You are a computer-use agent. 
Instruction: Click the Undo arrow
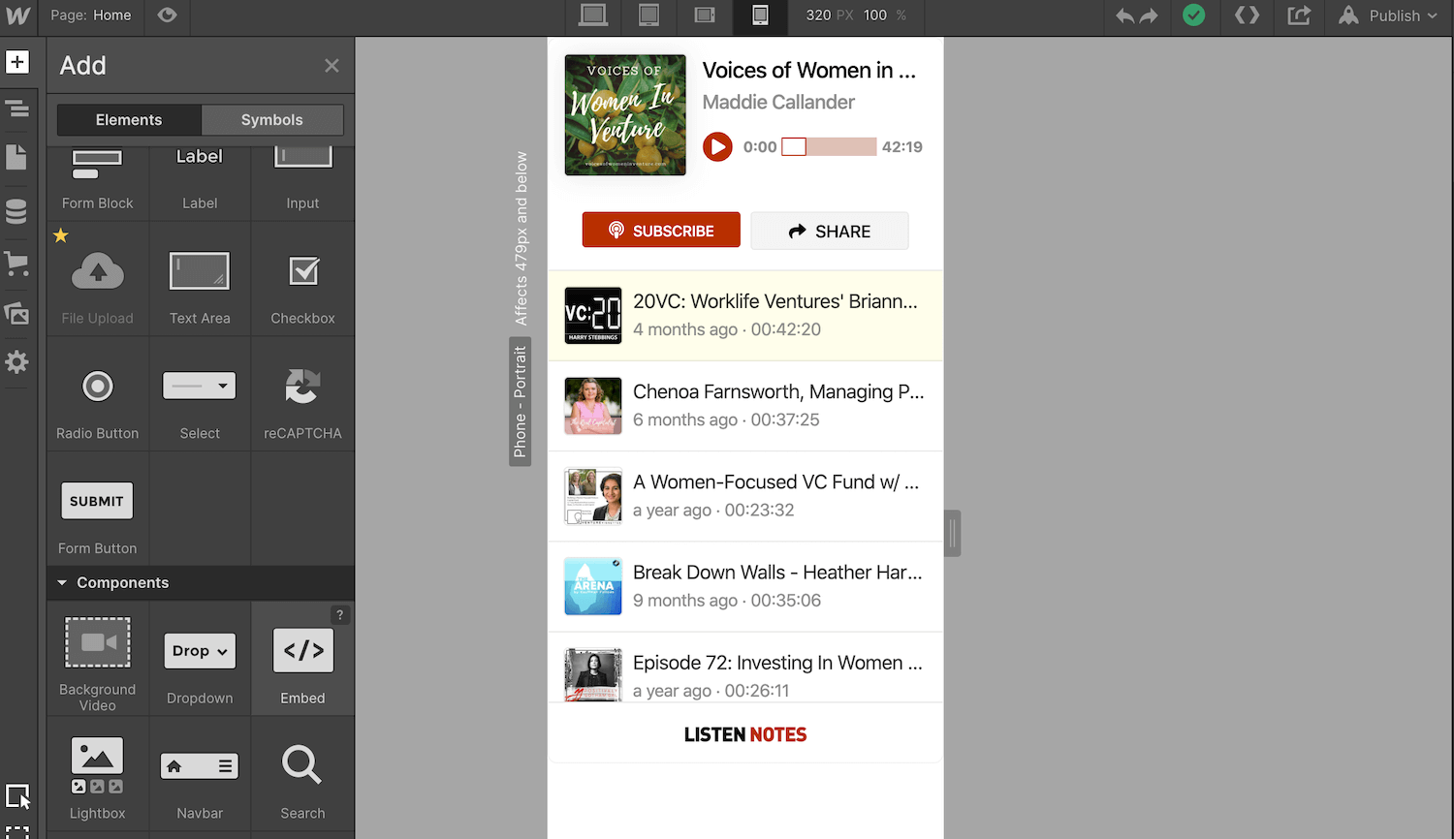(x=1124, y=16)
